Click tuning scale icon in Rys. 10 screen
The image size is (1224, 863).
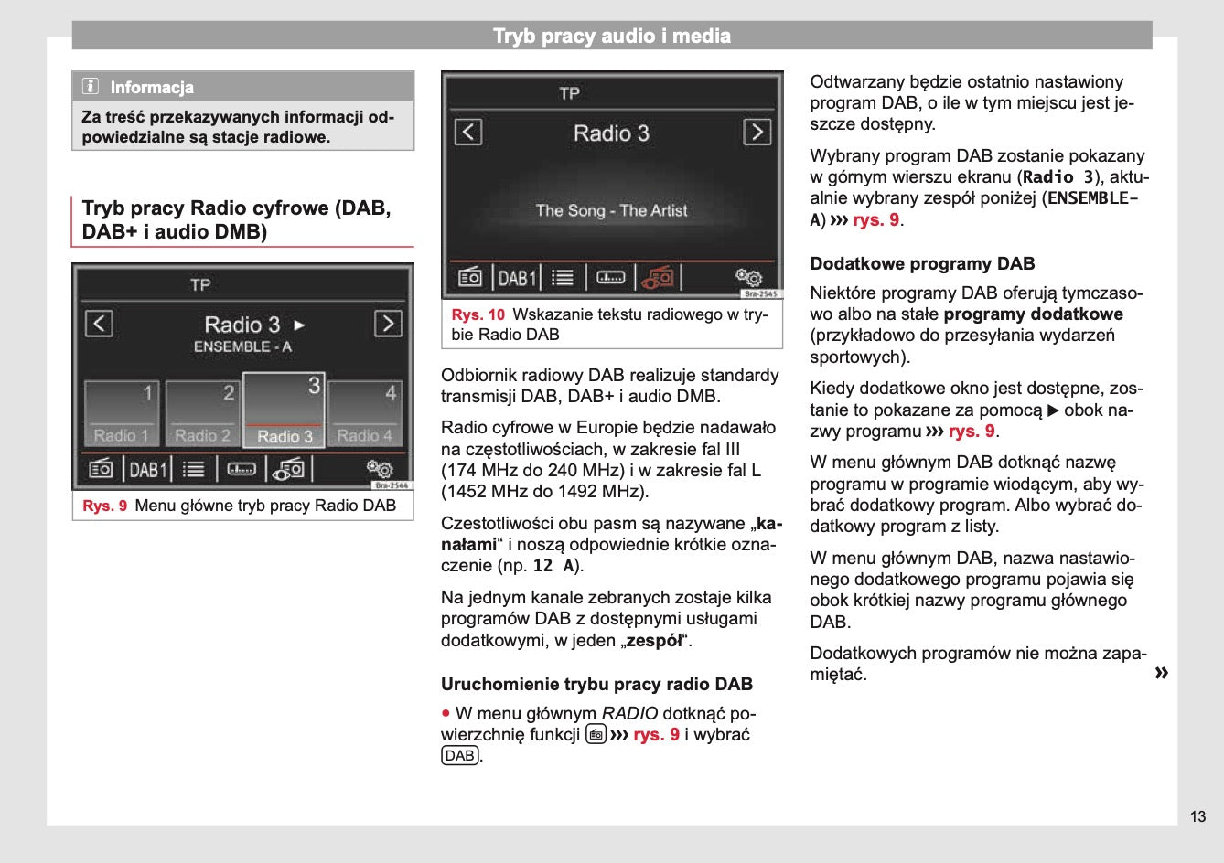610,277
